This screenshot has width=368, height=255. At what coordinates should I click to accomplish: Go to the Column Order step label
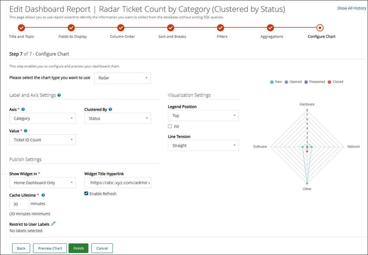(123, 36)
